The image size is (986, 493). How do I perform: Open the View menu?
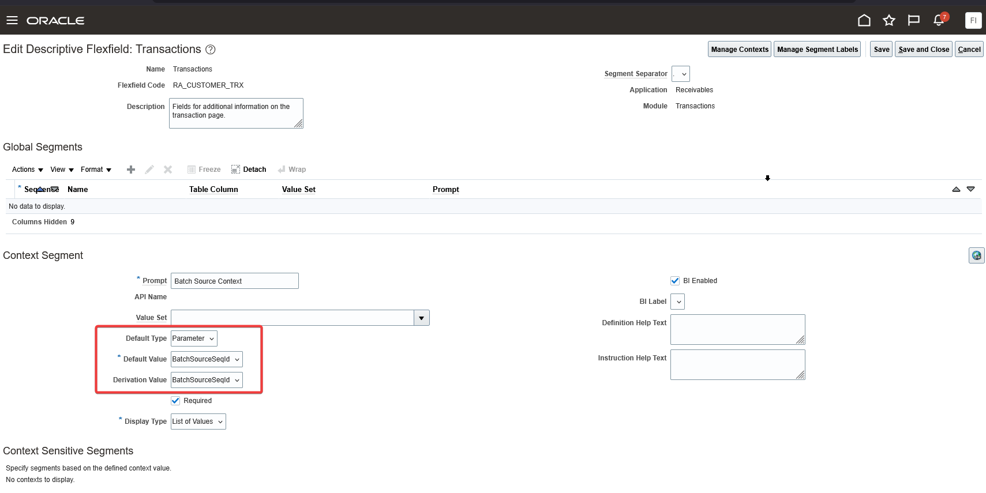coord(62,170)
